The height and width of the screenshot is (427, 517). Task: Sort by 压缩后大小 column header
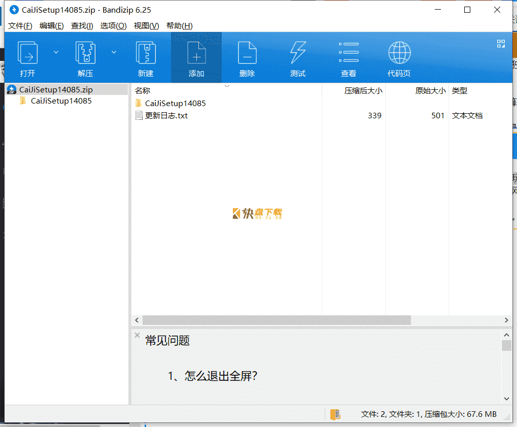pos(363,91)
